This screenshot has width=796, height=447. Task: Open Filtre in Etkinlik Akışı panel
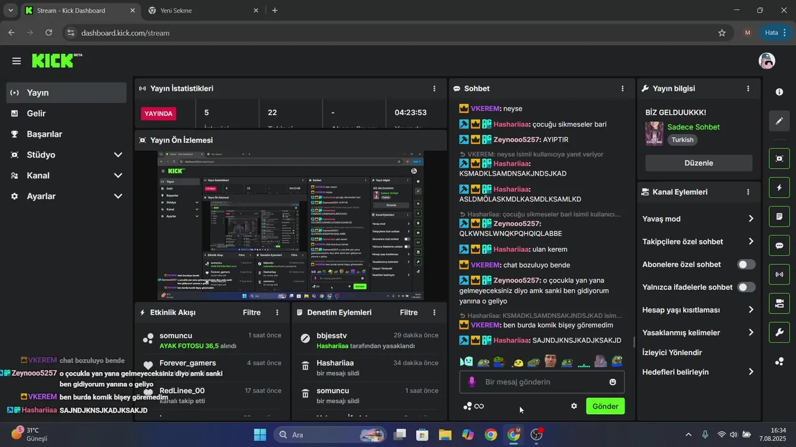point(251,312)
